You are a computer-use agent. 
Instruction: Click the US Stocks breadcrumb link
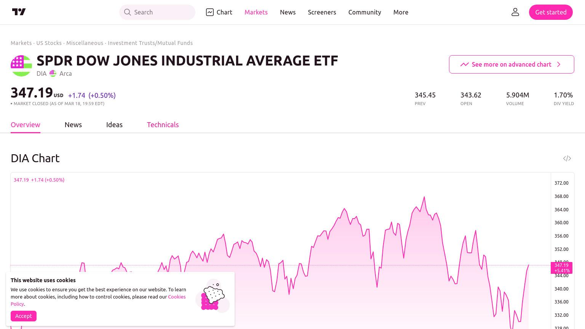tap(49, 43)
